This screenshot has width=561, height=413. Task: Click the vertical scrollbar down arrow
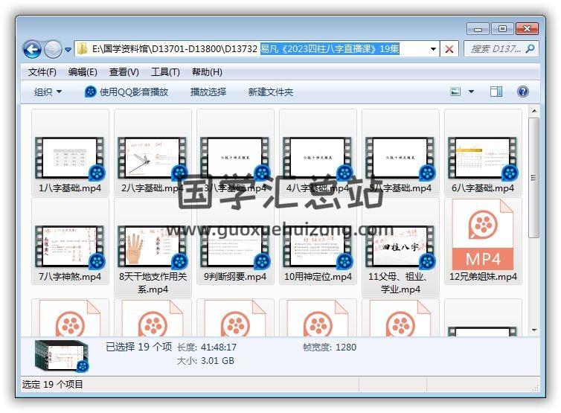click(533, 329)
